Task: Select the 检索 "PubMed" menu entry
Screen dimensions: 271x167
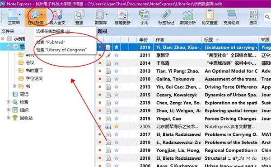Action: 51,42
